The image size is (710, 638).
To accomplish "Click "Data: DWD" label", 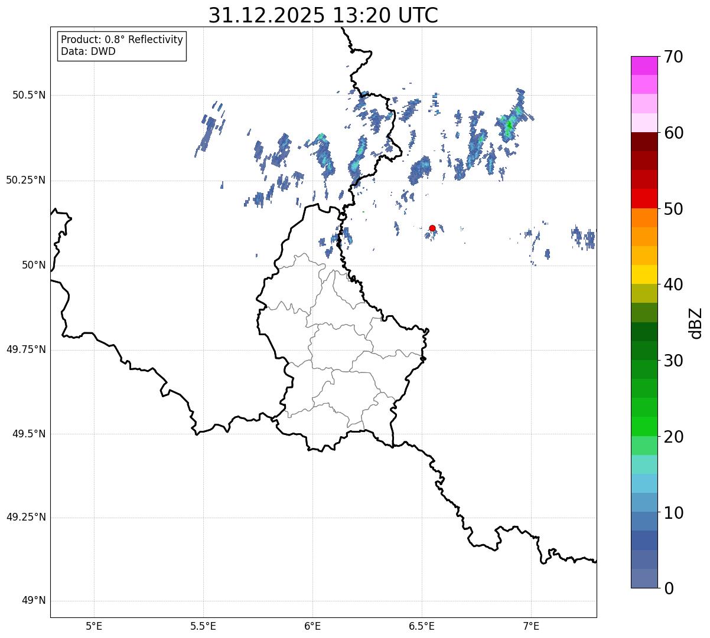I will pyautogui.click(x=88, y=51).
